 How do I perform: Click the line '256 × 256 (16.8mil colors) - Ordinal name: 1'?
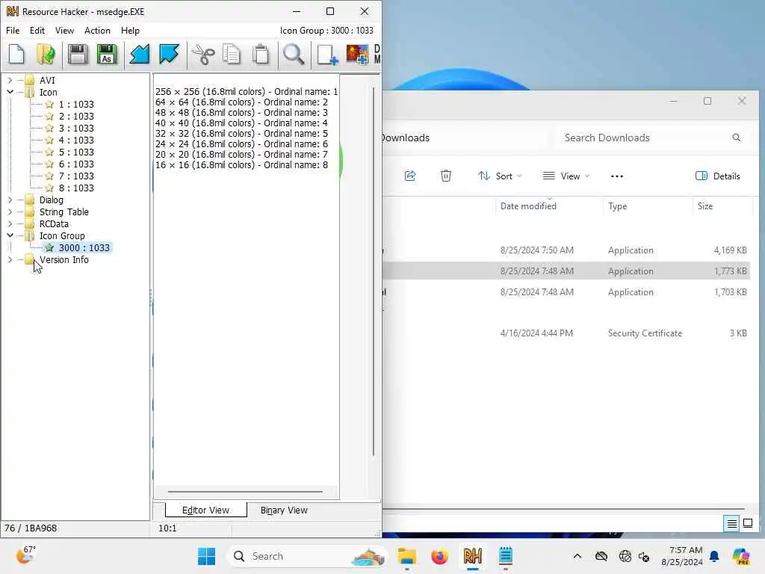click(x=247, y=92)
